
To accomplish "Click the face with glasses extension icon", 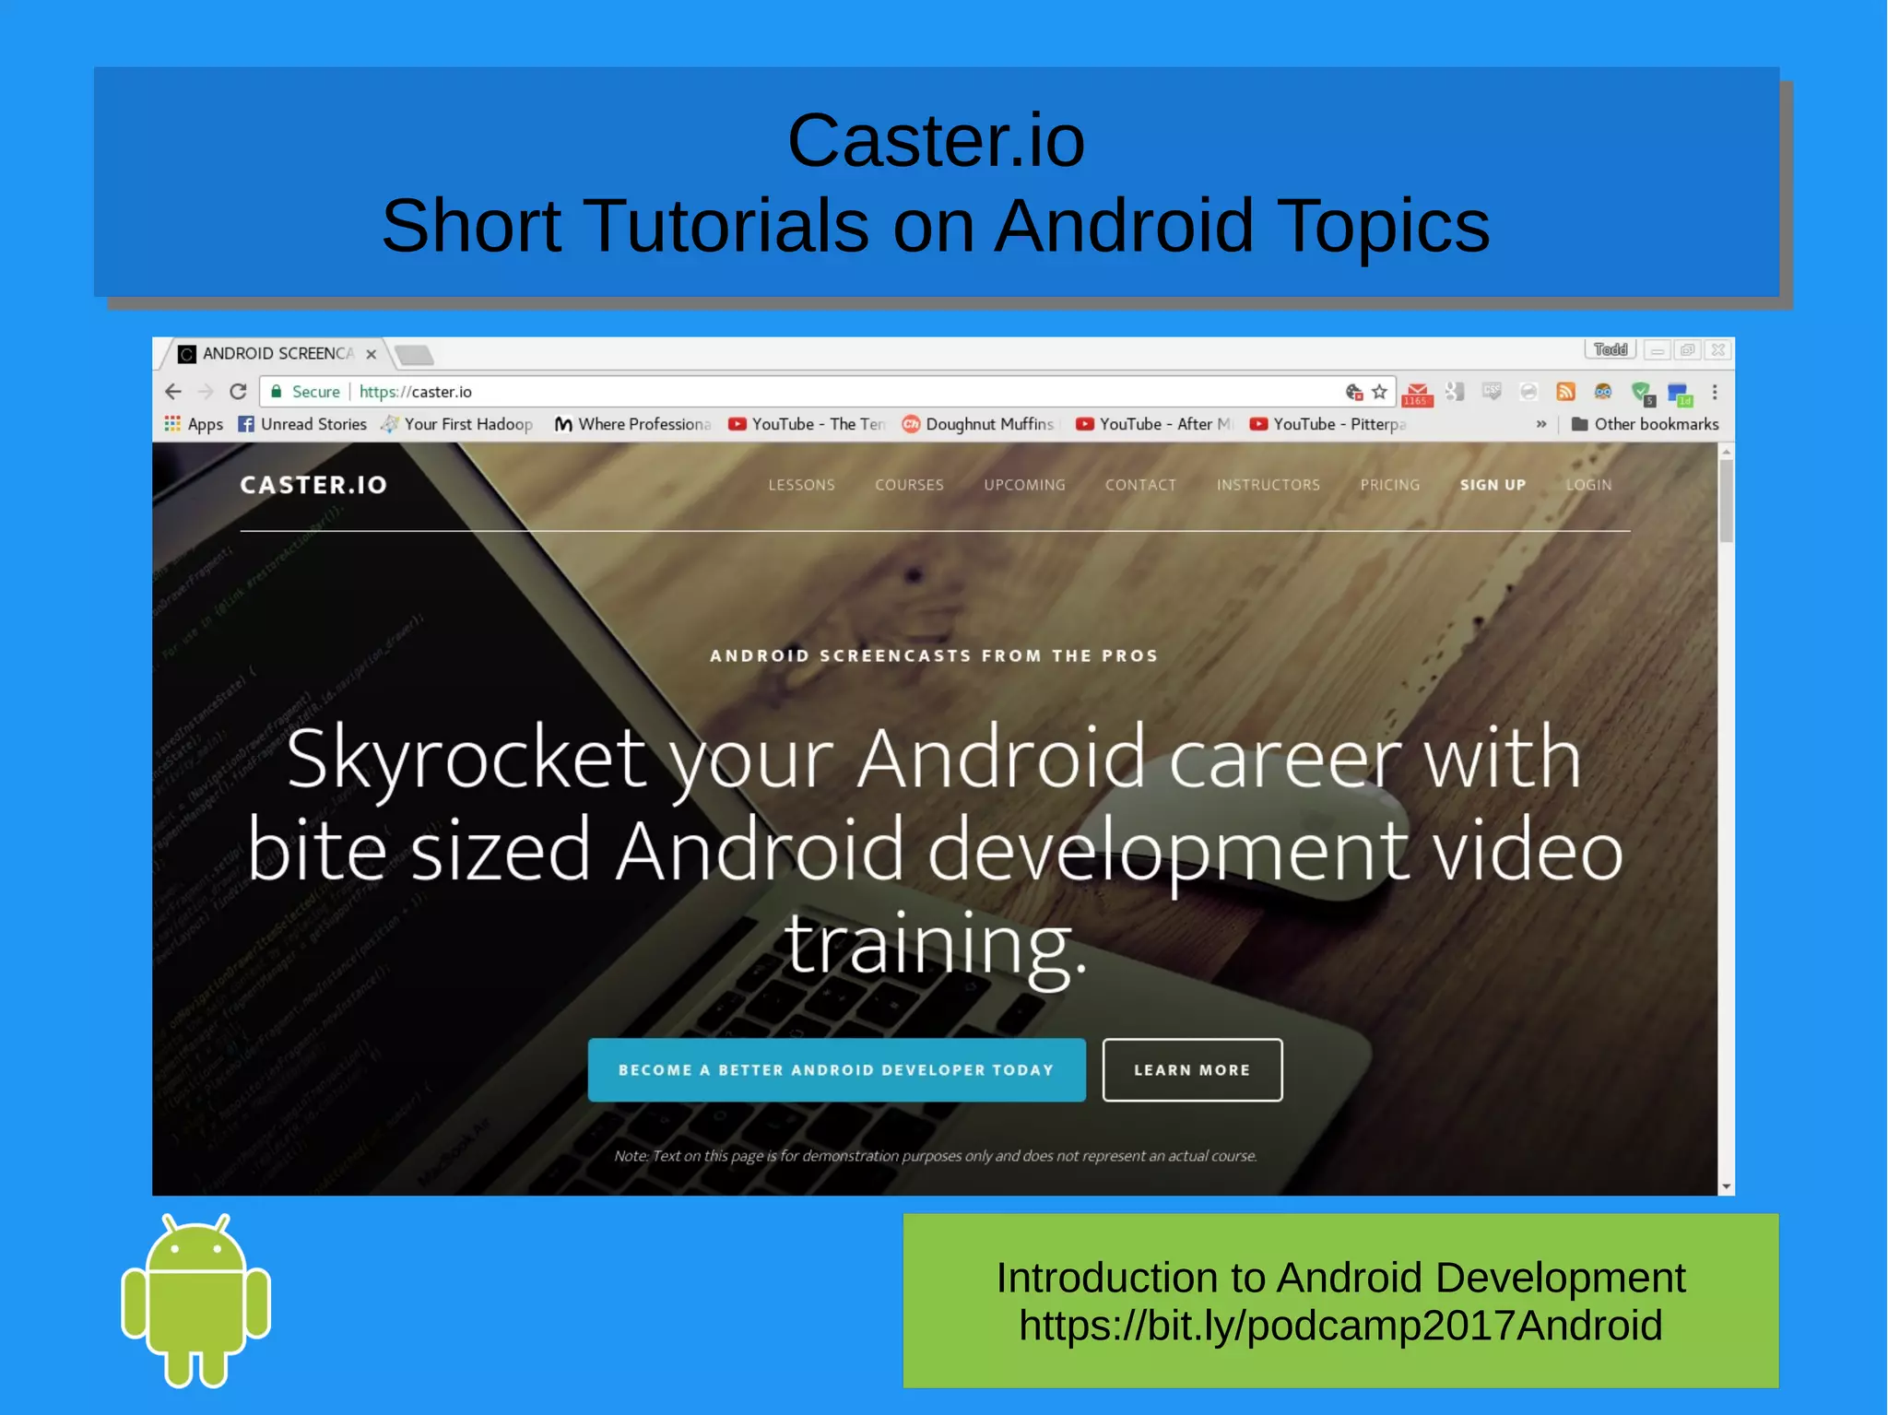I will click(x=1603, y=392).
